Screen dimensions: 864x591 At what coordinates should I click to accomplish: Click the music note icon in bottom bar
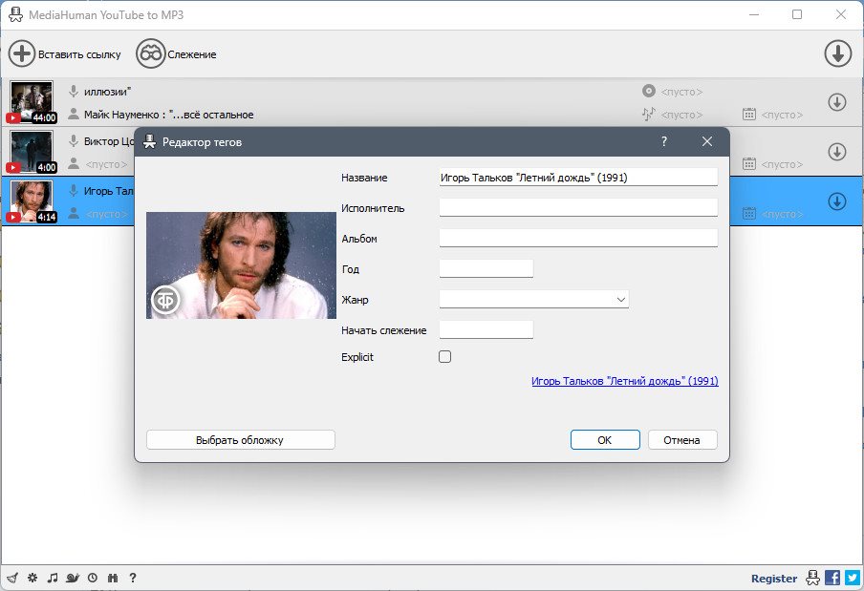tap(53, 578)
